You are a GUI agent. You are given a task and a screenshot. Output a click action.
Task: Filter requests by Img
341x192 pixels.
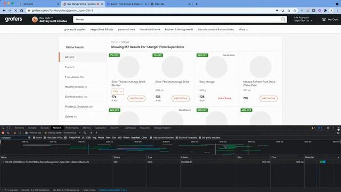tap(94, 138)
